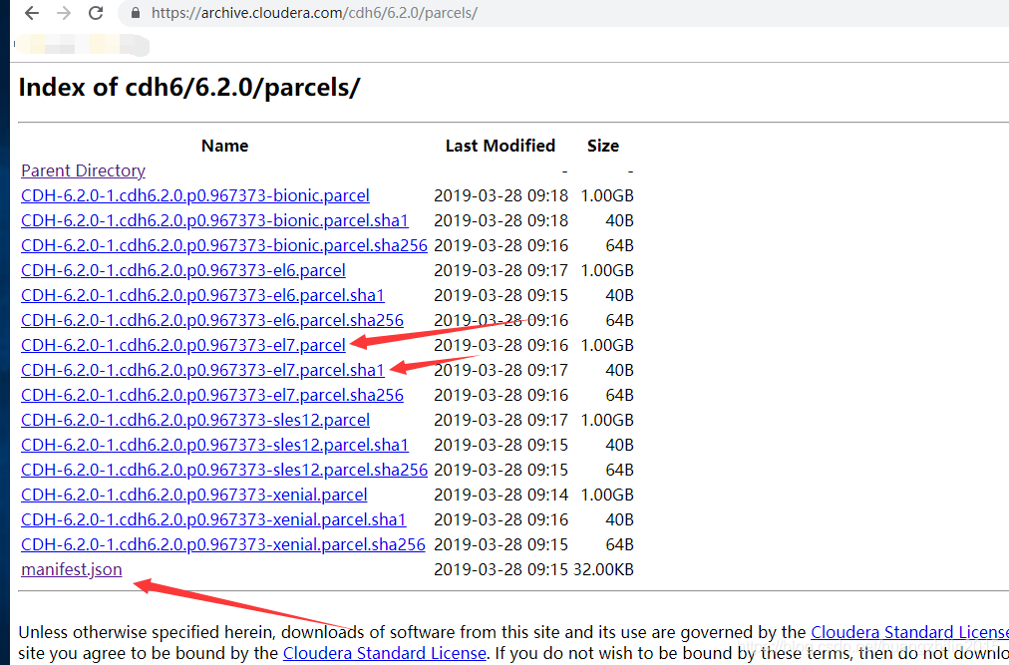
Task: Click the 09:18 date of bionic.parcel row
Action: point(501,195)
